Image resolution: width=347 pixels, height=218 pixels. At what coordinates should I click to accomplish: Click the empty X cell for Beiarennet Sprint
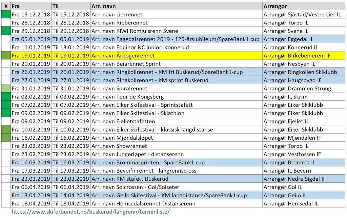pos(6,64)
